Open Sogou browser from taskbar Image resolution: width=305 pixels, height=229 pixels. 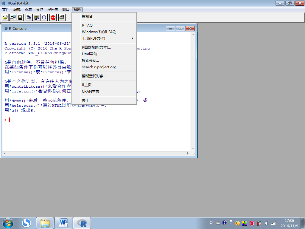point(27,223)
